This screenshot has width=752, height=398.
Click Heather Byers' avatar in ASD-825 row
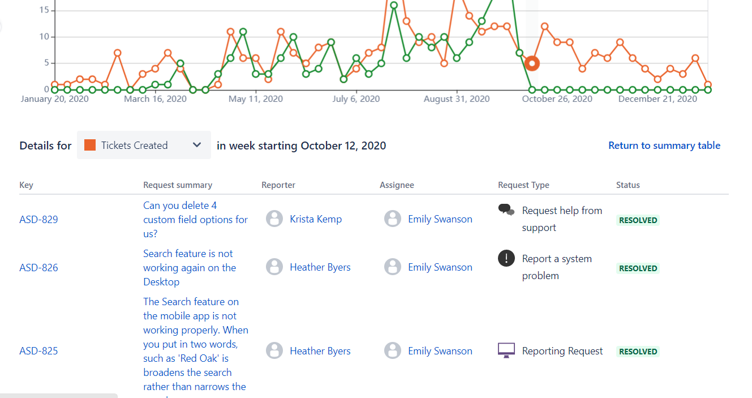click(274, 351)
